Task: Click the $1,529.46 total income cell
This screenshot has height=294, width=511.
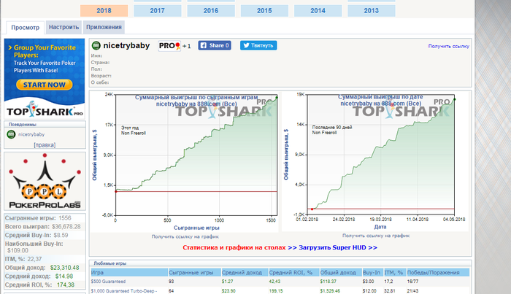Action: tap(330, 291)
